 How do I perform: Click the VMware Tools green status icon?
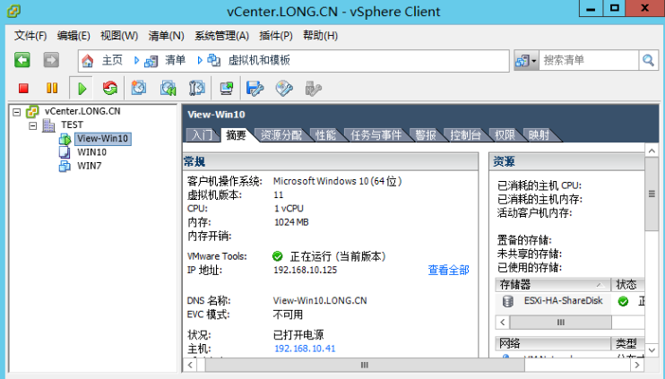277,256
